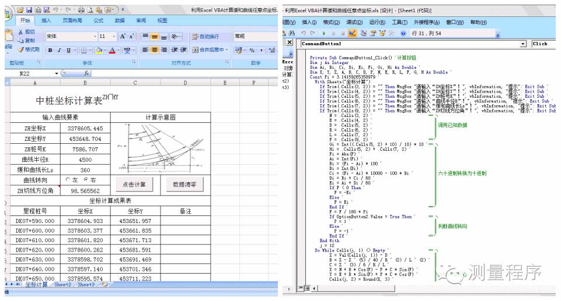561x301 pixels.
Task: Click the text orientation icon
Action: [175, 36]
